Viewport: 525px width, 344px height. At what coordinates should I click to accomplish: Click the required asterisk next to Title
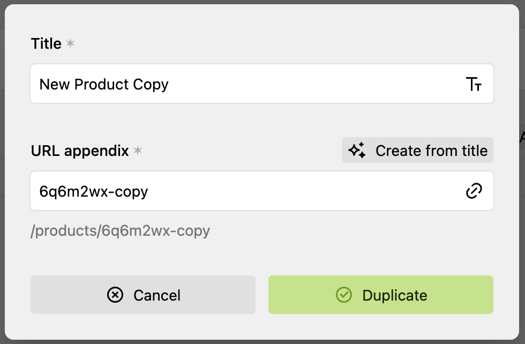click(70, 43)
